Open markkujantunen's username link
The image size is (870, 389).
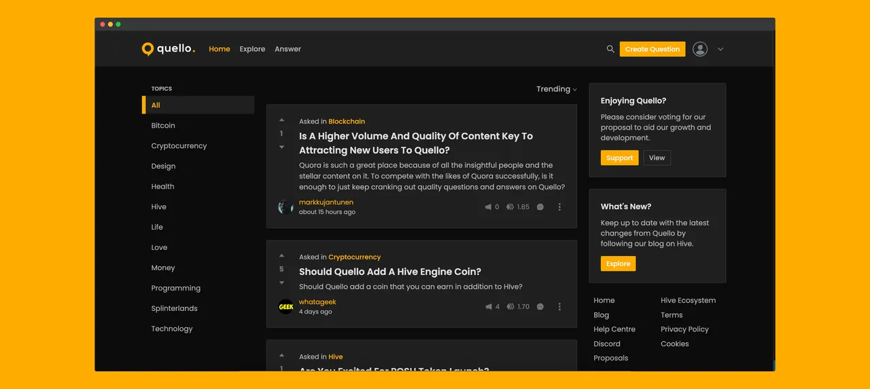click(326, 202)
